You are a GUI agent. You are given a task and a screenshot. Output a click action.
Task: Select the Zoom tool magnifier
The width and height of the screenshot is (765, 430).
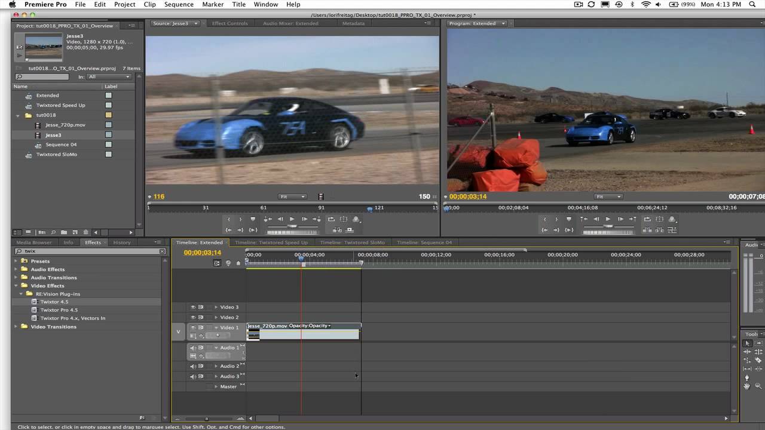point(758,386)
